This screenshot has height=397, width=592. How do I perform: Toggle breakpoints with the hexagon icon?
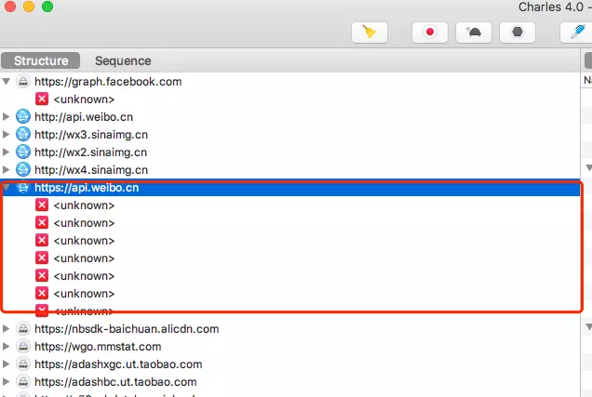coord(518,33)
